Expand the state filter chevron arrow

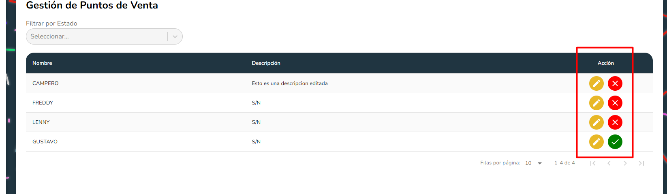click(x=175, y=36)
